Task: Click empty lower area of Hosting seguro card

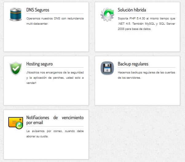Action: pos(46,96)
